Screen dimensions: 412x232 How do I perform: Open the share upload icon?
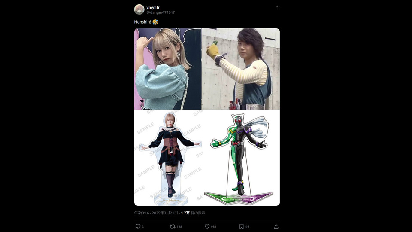click(x=276, y=226)
